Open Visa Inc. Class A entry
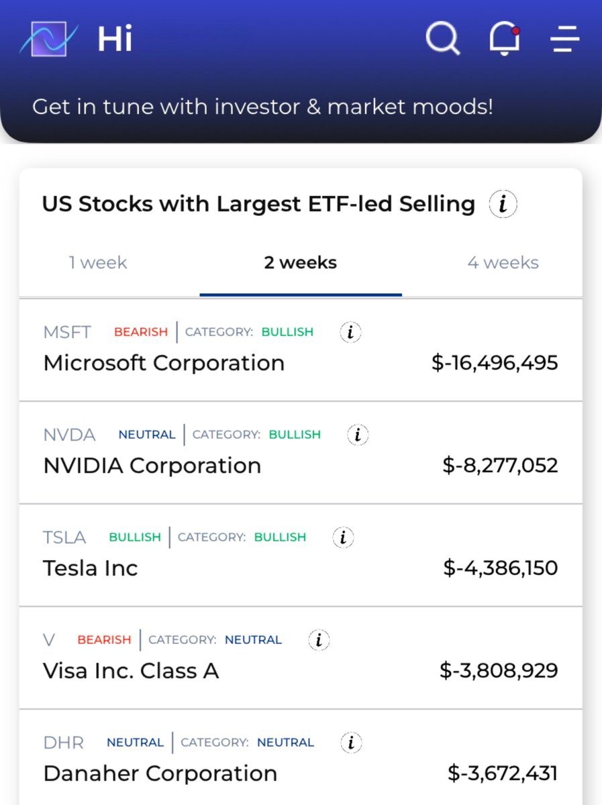The height and width of the screenshot is (805, 602). pyautogui.click(x=301, y=658)
